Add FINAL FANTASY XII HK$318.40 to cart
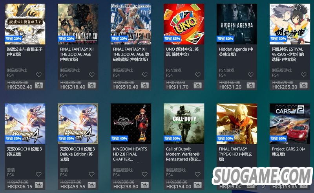This screenshot has height=193, width=314. point(92,85)
